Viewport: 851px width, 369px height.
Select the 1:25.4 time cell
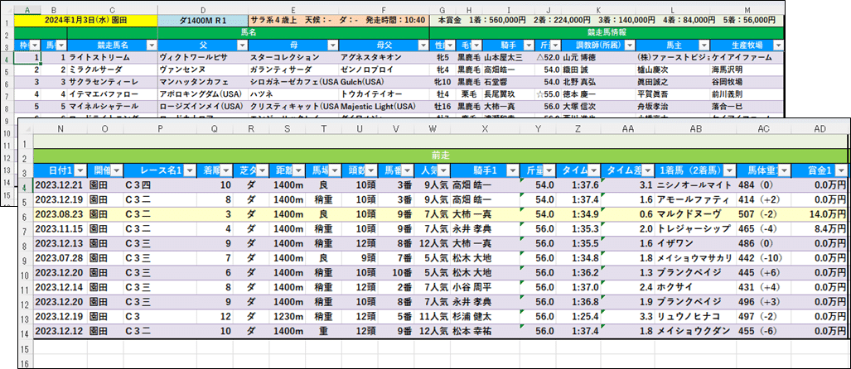(x=578, y=316)
